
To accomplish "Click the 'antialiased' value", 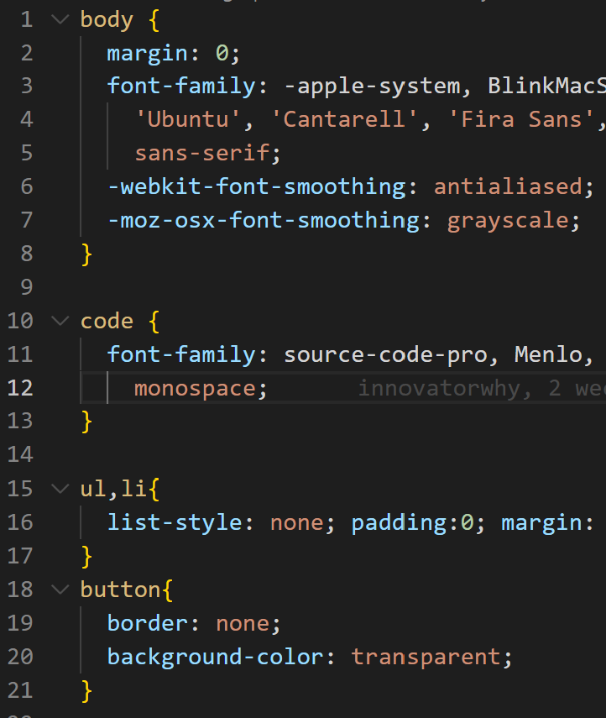I will [x=508, y=186].
